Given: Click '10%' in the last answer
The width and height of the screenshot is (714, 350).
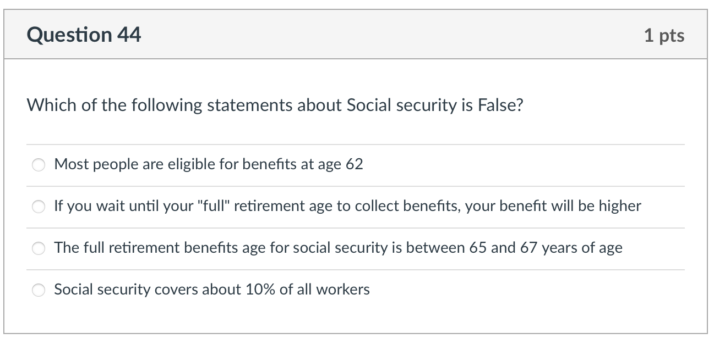Looking at the screenshot, I should 260,290.
